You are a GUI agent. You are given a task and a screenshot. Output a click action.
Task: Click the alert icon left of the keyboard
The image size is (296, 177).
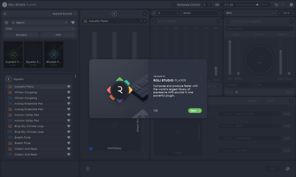tap(88, 169)
